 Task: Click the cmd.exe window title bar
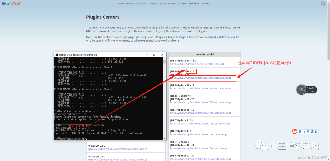[x=110, y=55]
